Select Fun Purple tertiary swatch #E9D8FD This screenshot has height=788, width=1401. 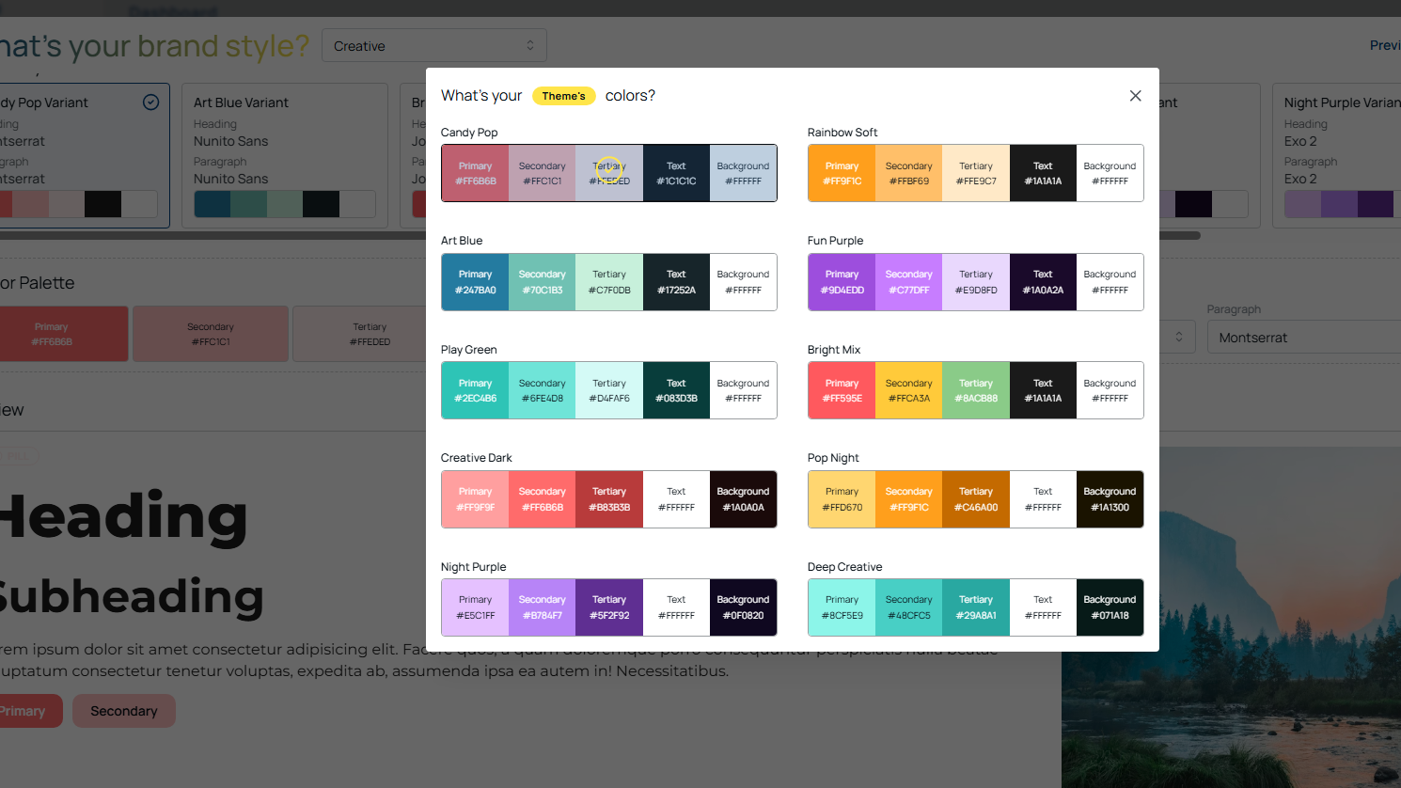tap(976, 282)
